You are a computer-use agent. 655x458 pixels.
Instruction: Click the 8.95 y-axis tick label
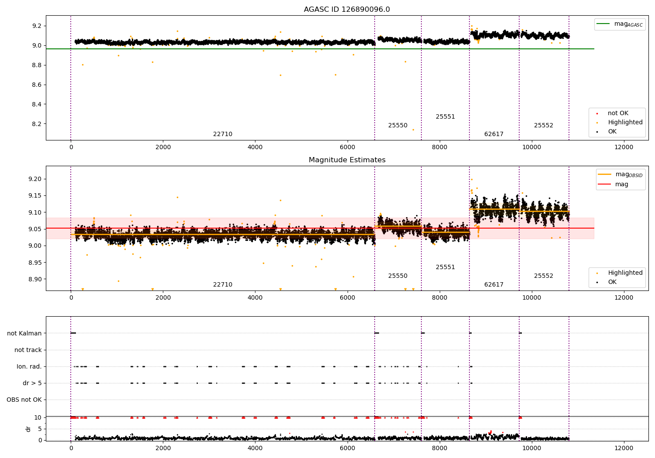(34, 263)
